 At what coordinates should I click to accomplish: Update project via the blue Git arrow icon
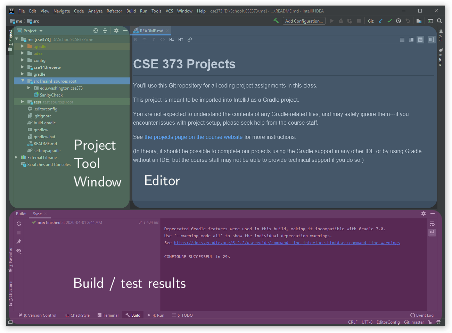tap(380, 21)
